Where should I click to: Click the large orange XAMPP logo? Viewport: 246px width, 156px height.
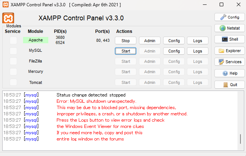8,18
